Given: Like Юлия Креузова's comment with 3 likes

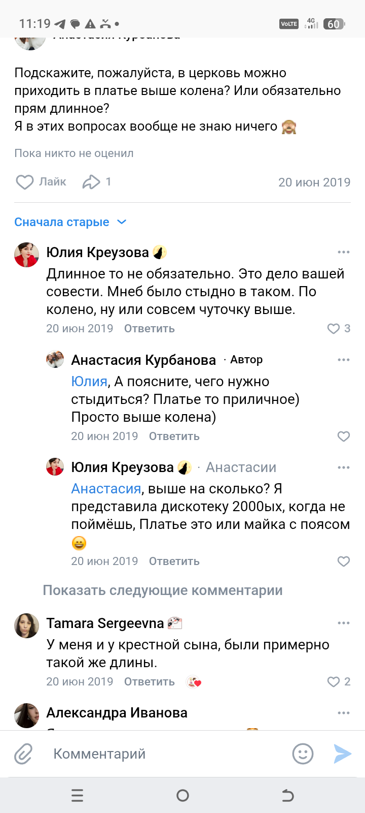Looking at the screenshot, I should [334, 329].
